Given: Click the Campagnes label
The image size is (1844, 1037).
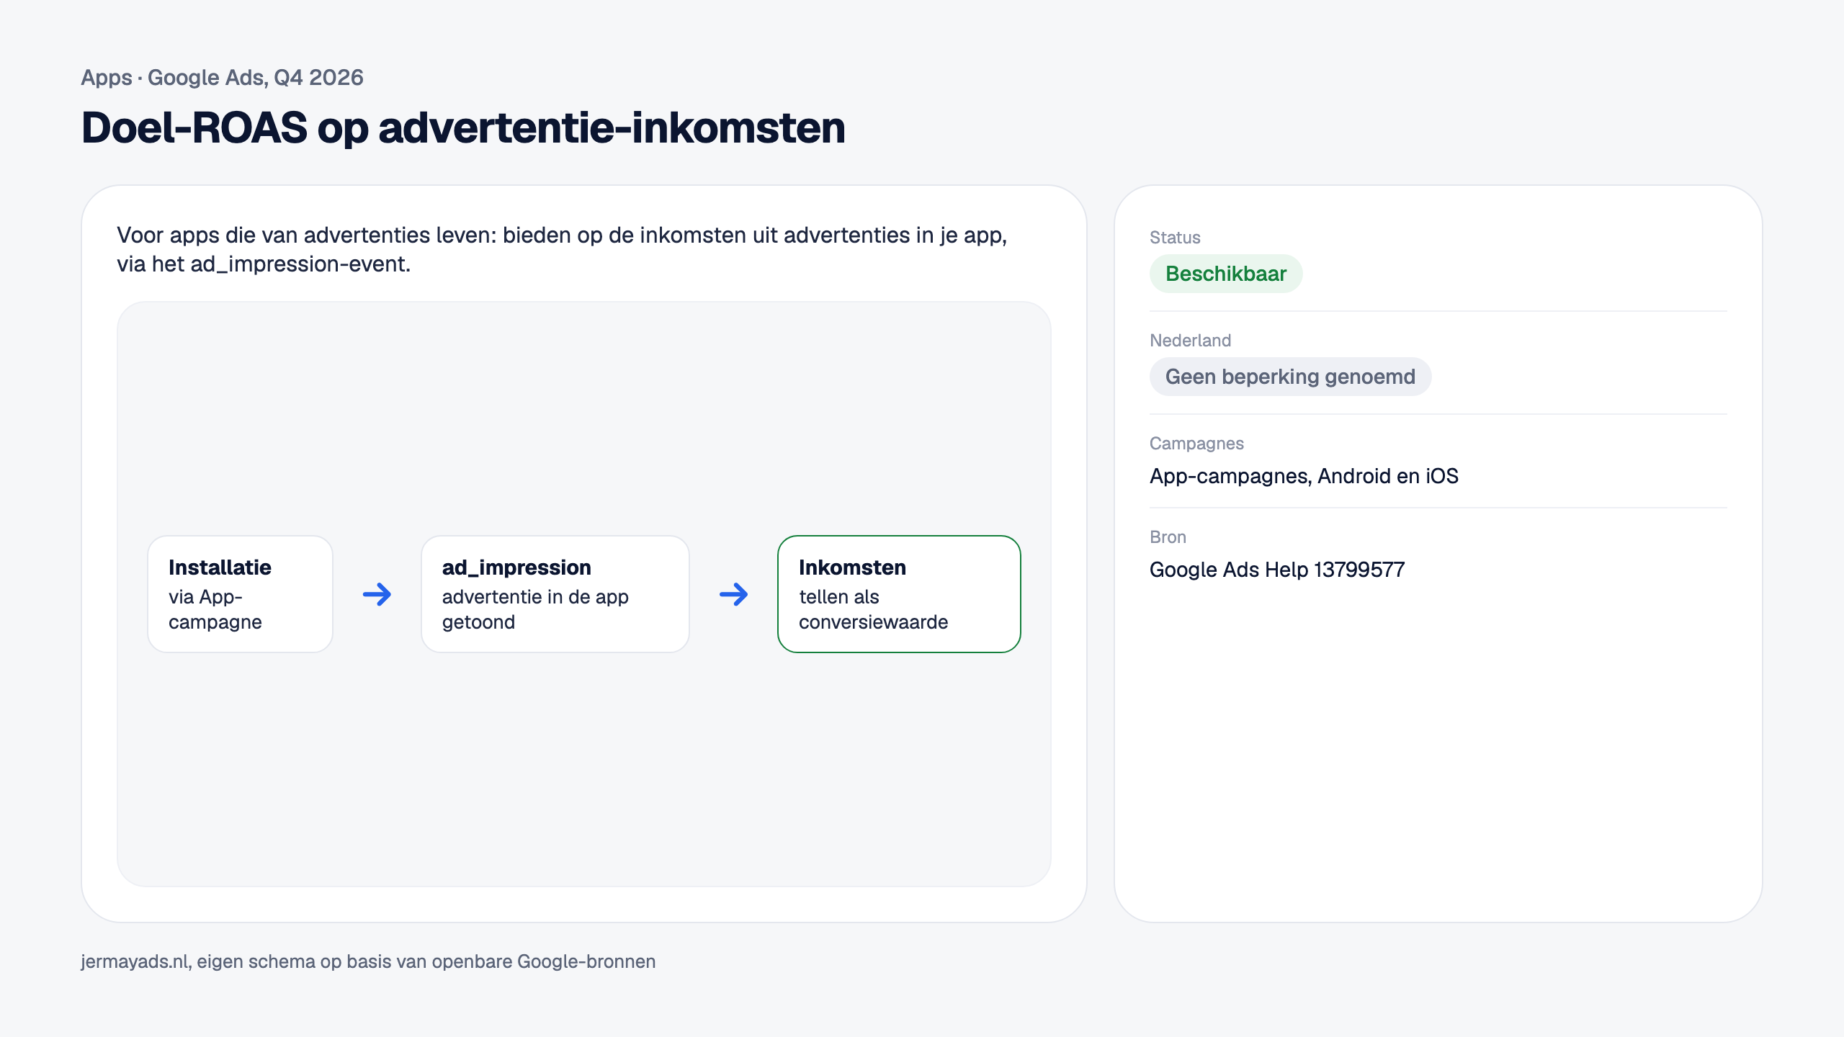Looking at the screenshot, I should pos(1196,444).
